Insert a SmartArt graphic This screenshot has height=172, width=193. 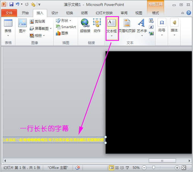tap(66, 27)
